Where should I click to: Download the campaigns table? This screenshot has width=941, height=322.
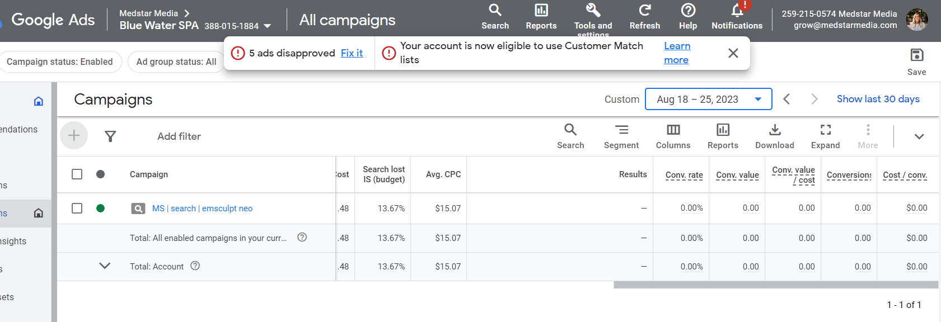click(774, 136)
